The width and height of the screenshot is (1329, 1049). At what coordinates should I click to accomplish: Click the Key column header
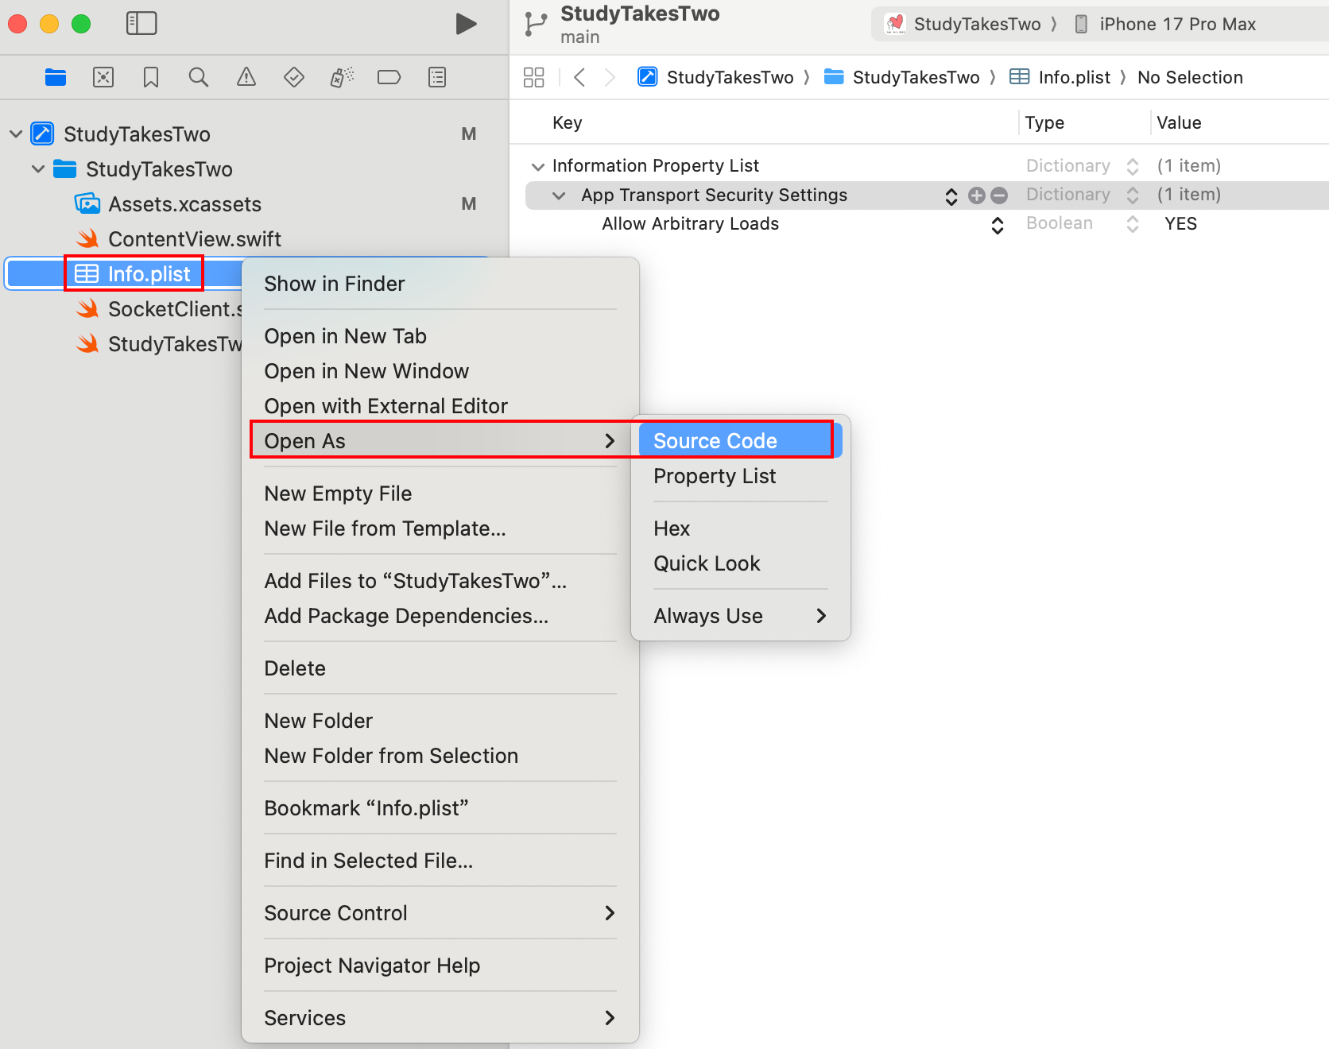pyautogui.click(x=568, y=122)
